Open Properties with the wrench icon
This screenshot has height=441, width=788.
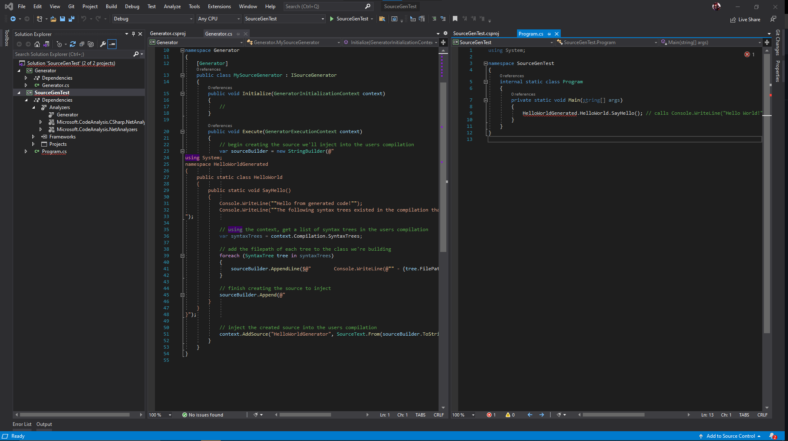pyautogui.click(x=103, y=44)
